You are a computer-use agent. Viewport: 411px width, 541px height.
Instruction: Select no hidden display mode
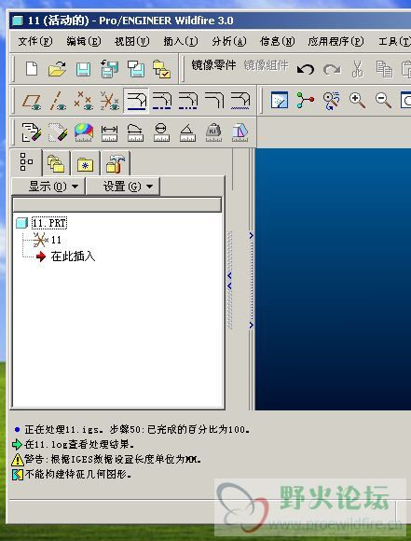188,101
